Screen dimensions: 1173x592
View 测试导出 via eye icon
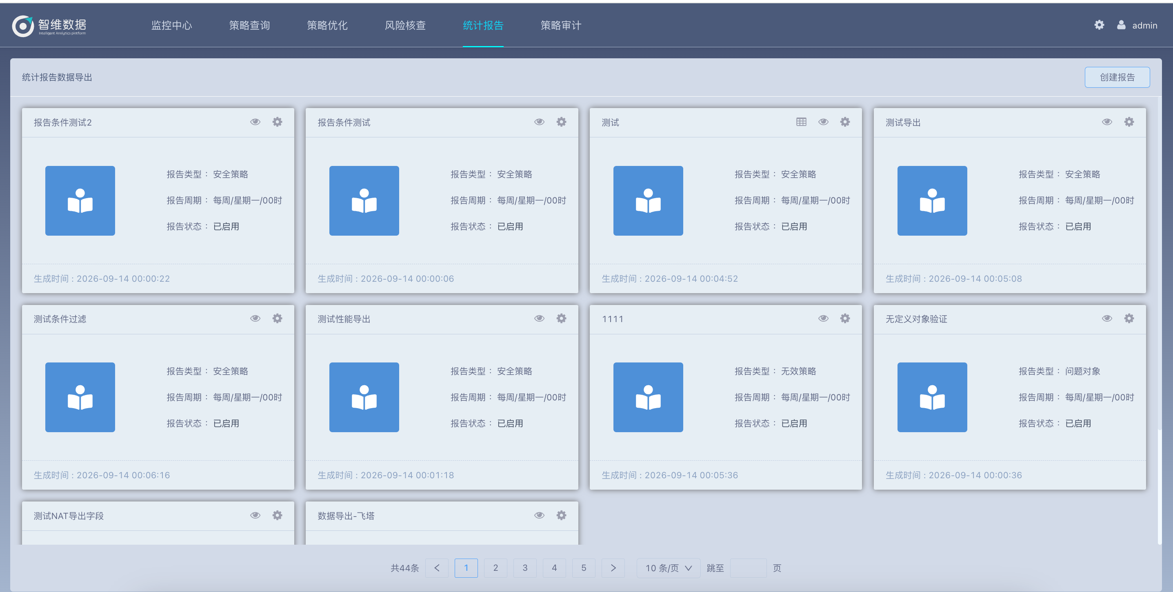pyautogui.click(x=1107, y=122)
